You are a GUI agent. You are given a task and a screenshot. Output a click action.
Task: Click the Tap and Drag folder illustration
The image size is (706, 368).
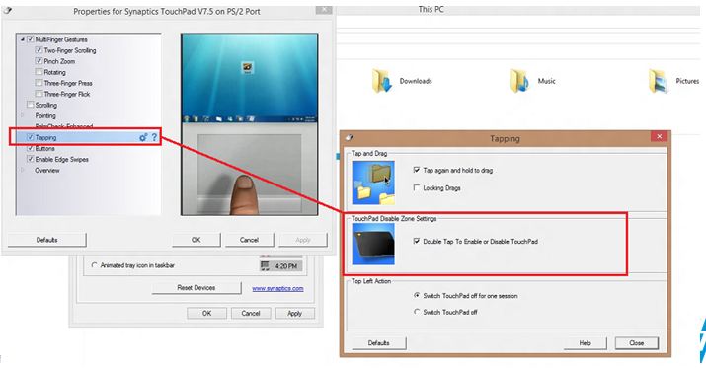(373, 183)
